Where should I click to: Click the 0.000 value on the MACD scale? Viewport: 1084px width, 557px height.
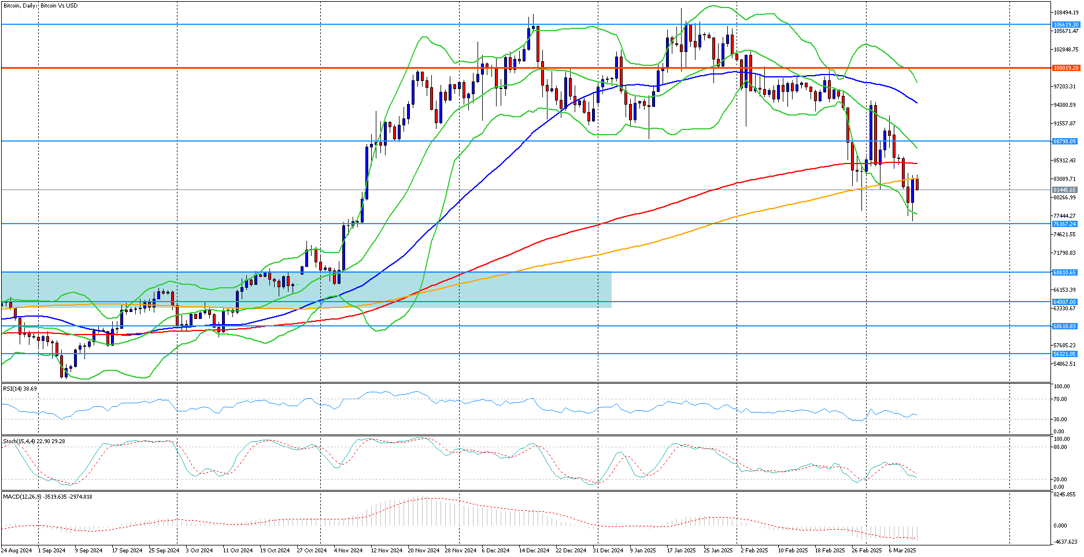click(1061, 526)
